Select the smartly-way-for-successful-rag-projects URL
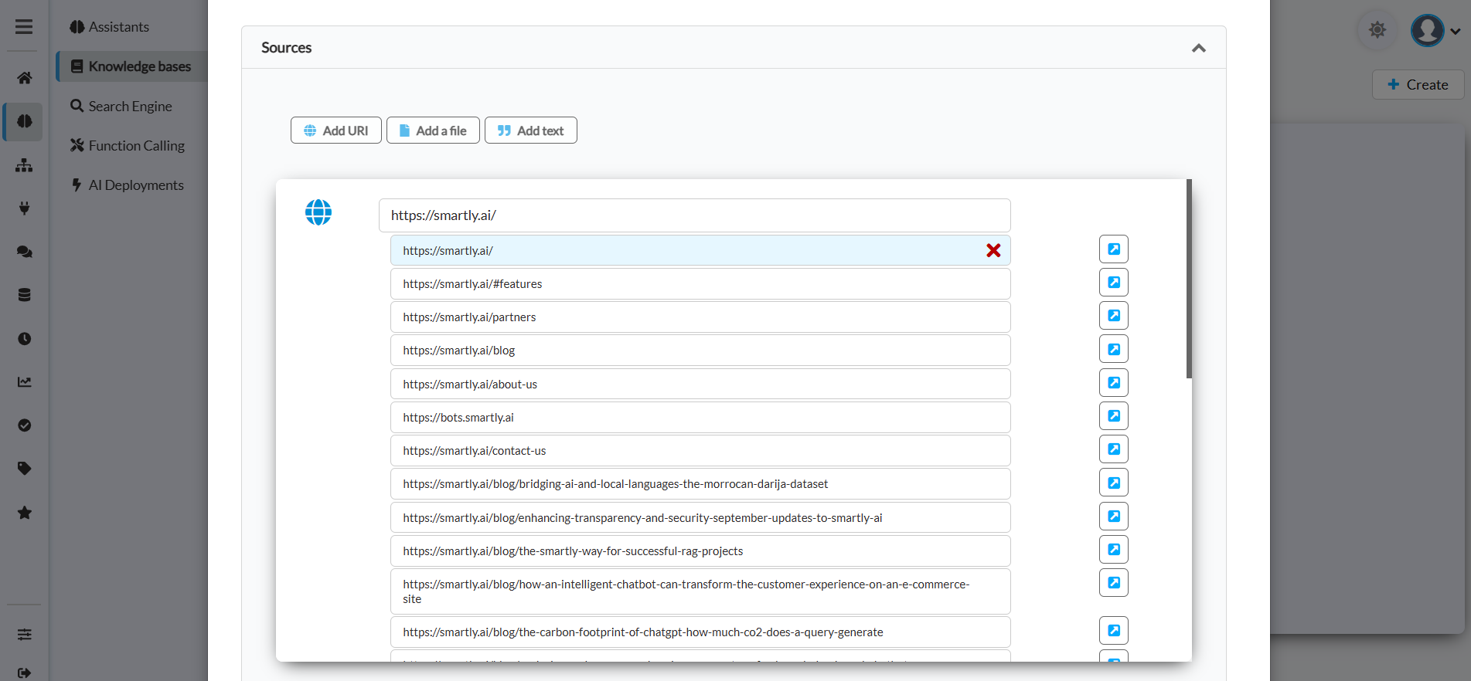 tap(700, 551)
